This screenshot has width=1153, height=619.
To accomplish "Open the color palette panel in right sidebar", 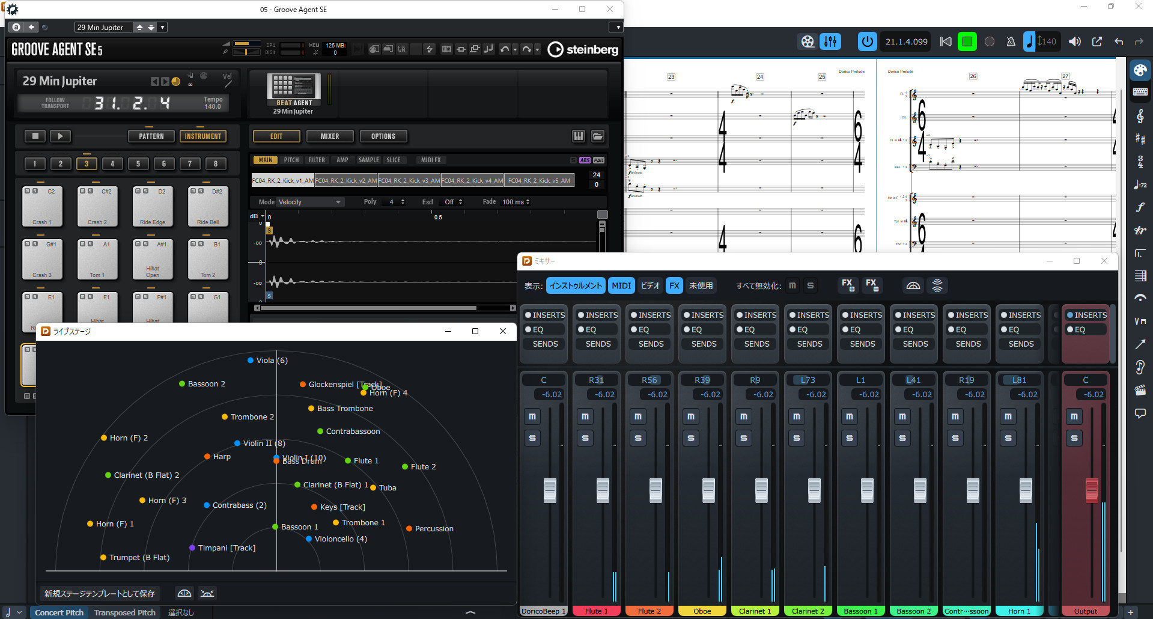I will click(x=1140, y=70).
